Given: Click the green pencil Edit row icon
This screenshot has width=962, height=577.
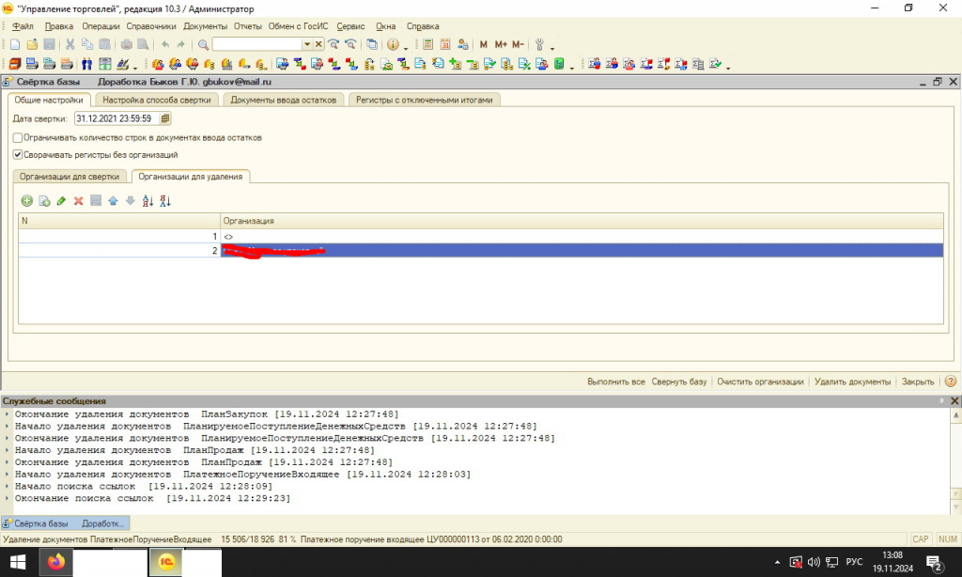Looking at the screenshot, I should click(61, 201).
